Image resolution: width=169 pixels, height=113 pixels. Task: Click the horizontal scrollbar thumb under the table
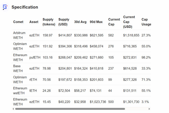(x=70, y=109)
